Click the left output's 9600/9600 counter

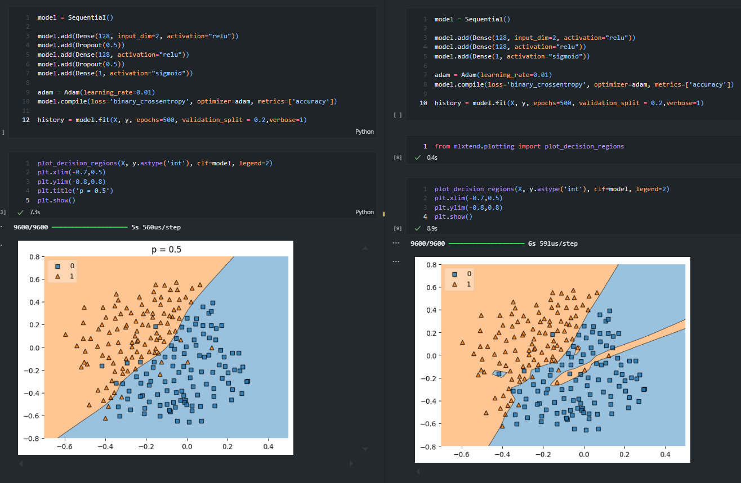[x=31, y=227]
